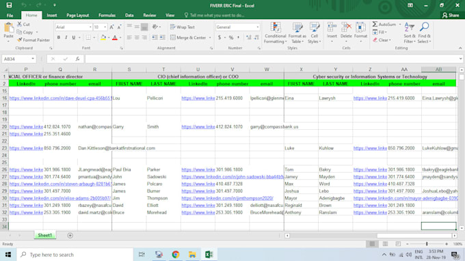Open the font name Arial dropdown

click(x=90, y=27)
